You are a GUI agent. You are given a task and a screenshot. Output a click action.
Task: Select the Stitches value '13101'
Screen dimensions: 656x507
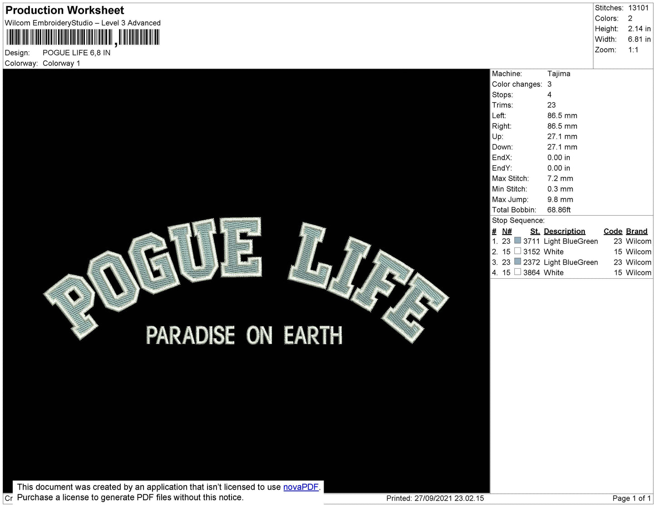coord(639,8)
